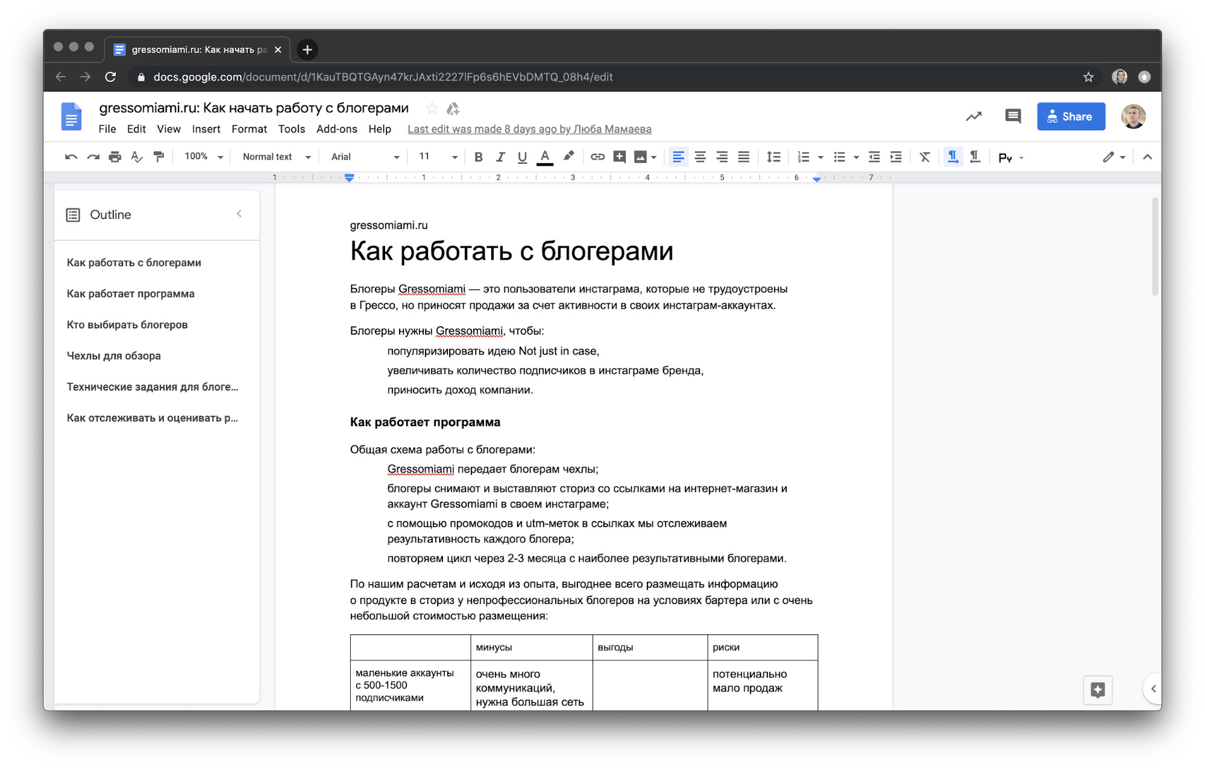Open the View menu

pyautogui.click(x=169, y=129)
